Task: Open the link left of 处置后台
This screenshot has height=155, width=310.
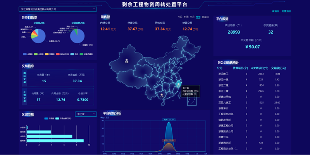Action: pyautogui.click(x=276, y=11)
